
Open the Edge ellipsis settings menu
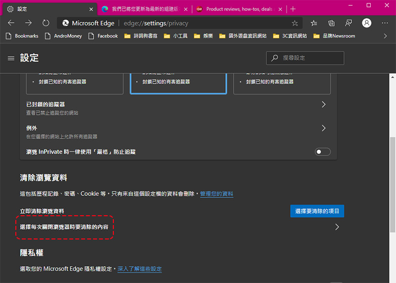point(385,23)
